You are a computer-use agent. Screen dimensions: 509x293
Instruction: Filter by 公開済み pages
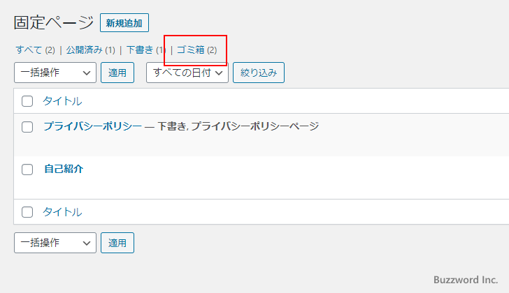pyautogui.click(x=85, y=50)
